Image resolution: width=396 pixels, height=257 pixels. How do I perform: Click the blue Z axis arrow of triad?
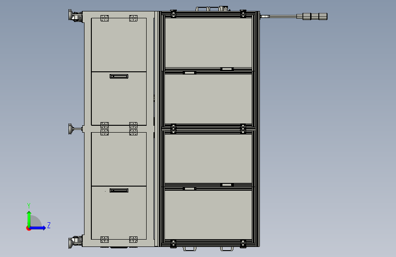pyautogui.click(x=38, y=228)
